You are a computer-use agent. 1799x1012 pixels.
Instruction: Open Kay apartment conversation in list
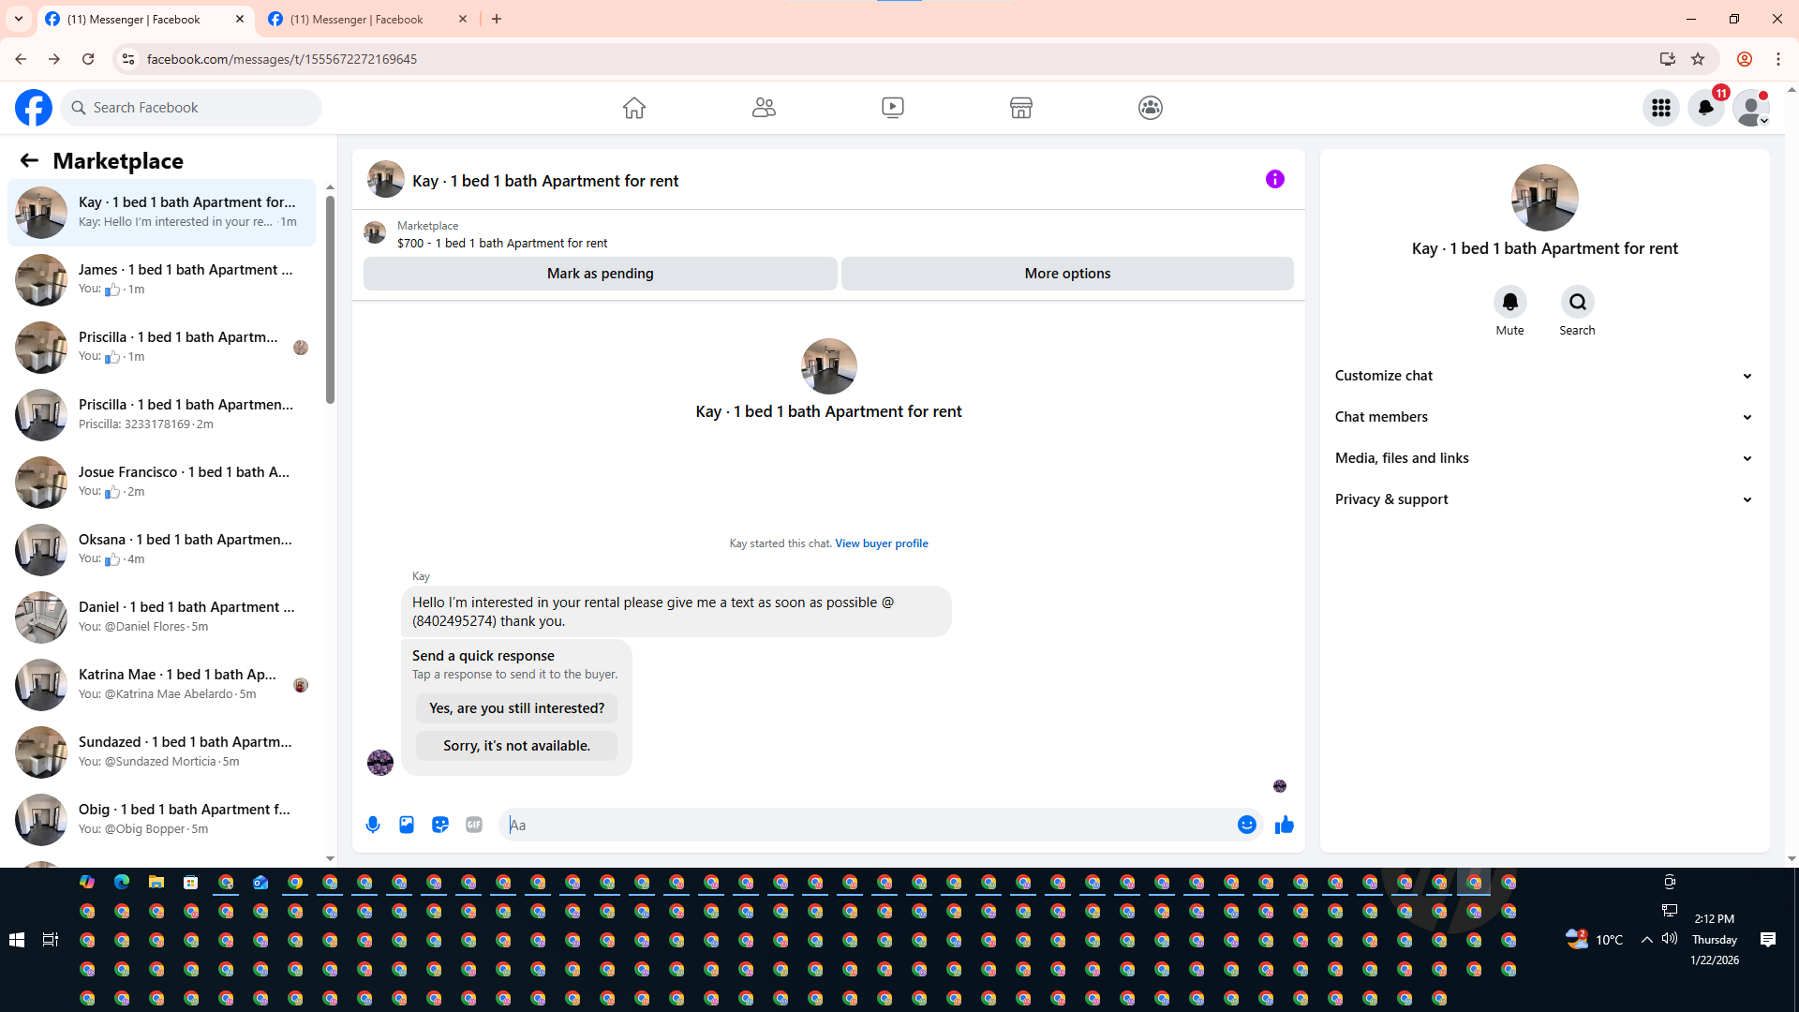[x=162, y=213]
